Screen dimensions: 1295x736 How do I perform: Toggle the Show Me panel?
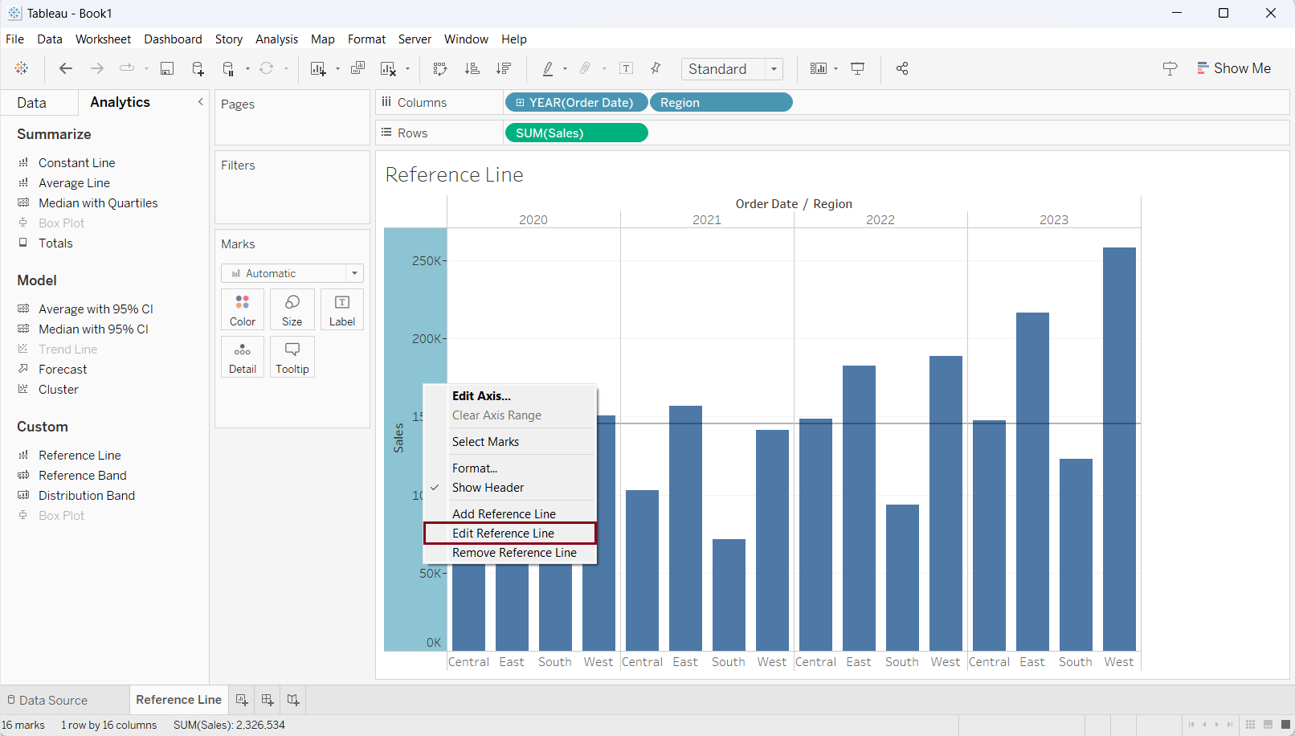click(x=1234, y=69)
